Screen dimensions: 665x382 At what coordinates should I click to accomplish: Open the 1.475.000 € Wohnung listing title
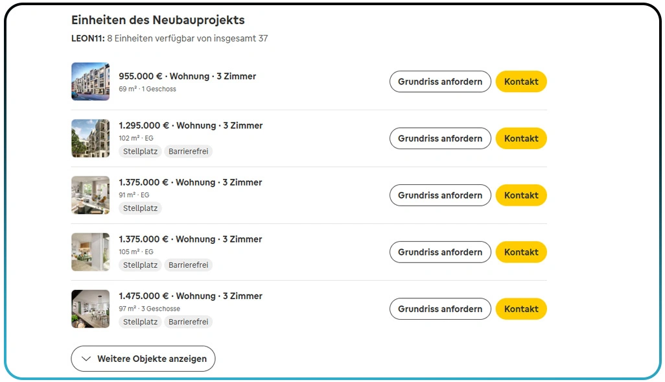coord(191,296)
